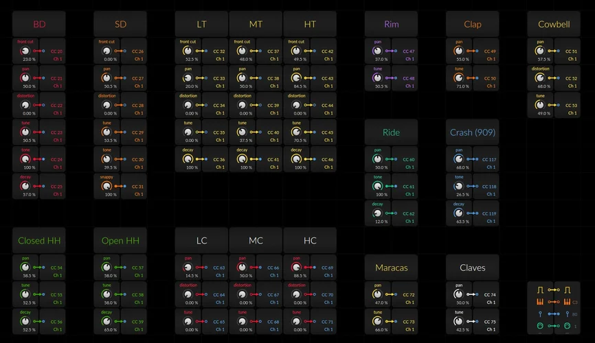Click the CC 36 assignment for LT decay
Viewport: 595px width, 343px height.
(x=219, y=159)
